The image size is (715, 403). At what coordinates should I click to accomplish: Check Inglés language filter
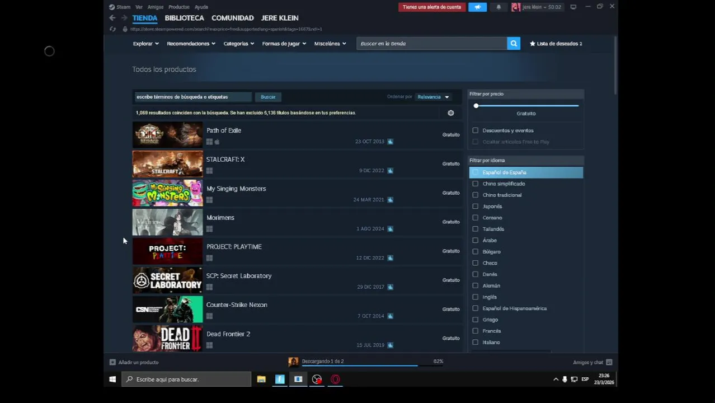(476, 297)
